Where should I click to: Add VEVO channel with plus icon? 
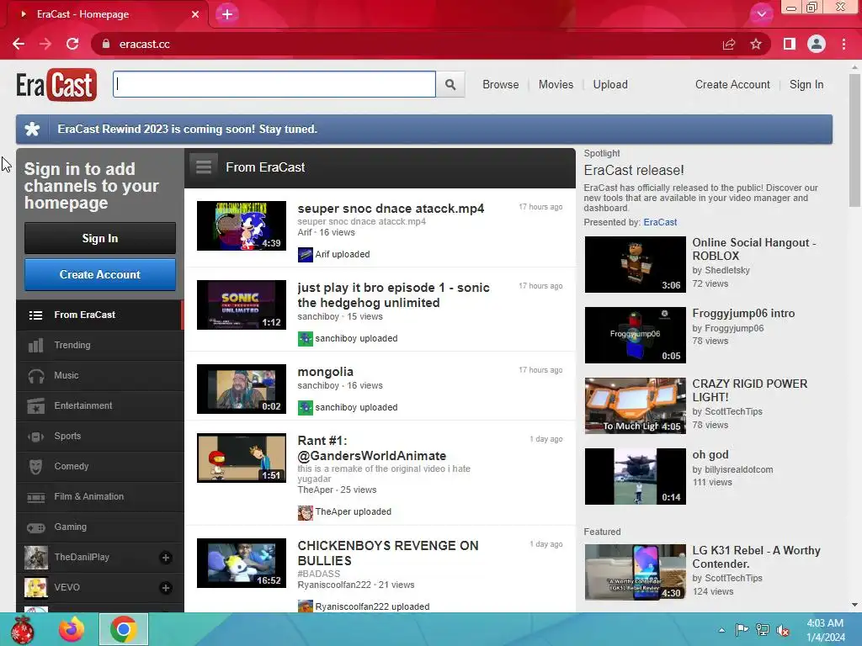166,588
